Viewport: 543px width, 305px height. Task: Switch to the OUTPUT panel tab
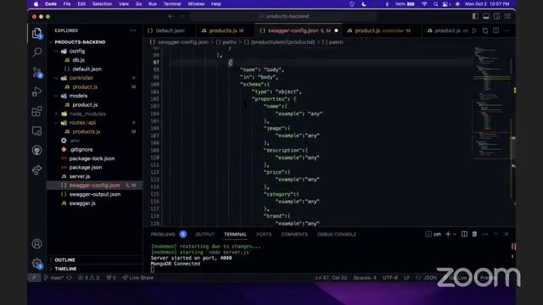[x=204, y=234]
